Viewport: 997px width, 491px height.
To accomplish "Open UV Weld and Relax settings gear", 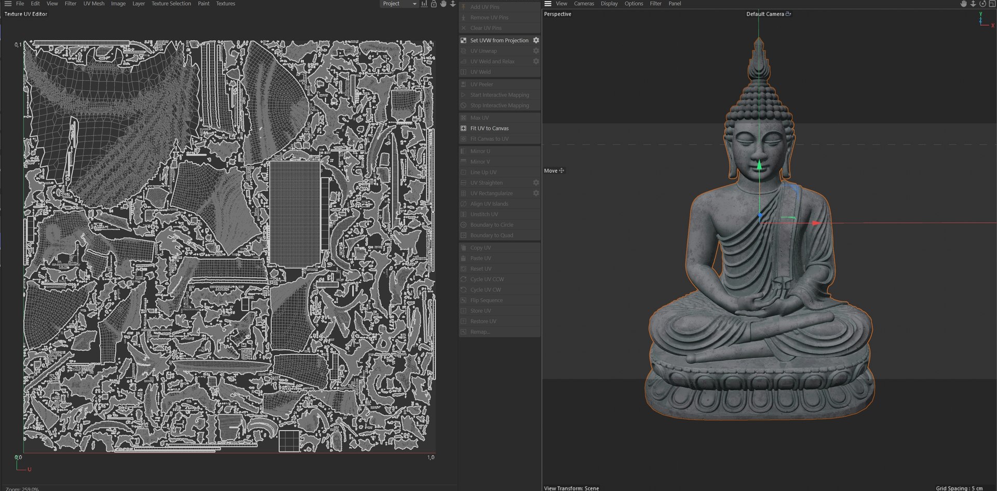I will [x=536, y=61].
